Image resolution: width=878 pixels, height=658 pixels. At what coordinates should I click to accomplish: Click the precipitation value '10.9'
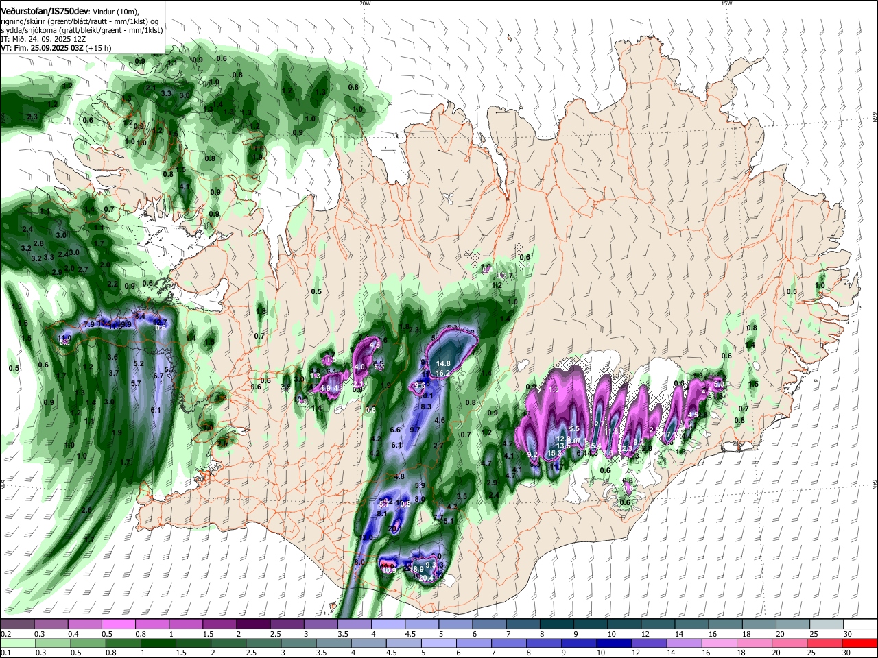click(x=389, y=570)
